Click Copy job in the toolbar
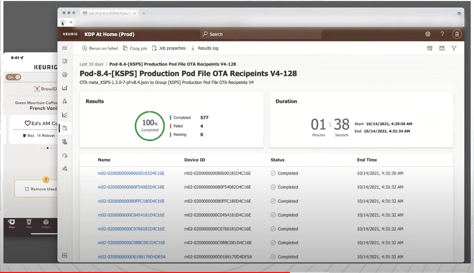 tap(135, 48)
